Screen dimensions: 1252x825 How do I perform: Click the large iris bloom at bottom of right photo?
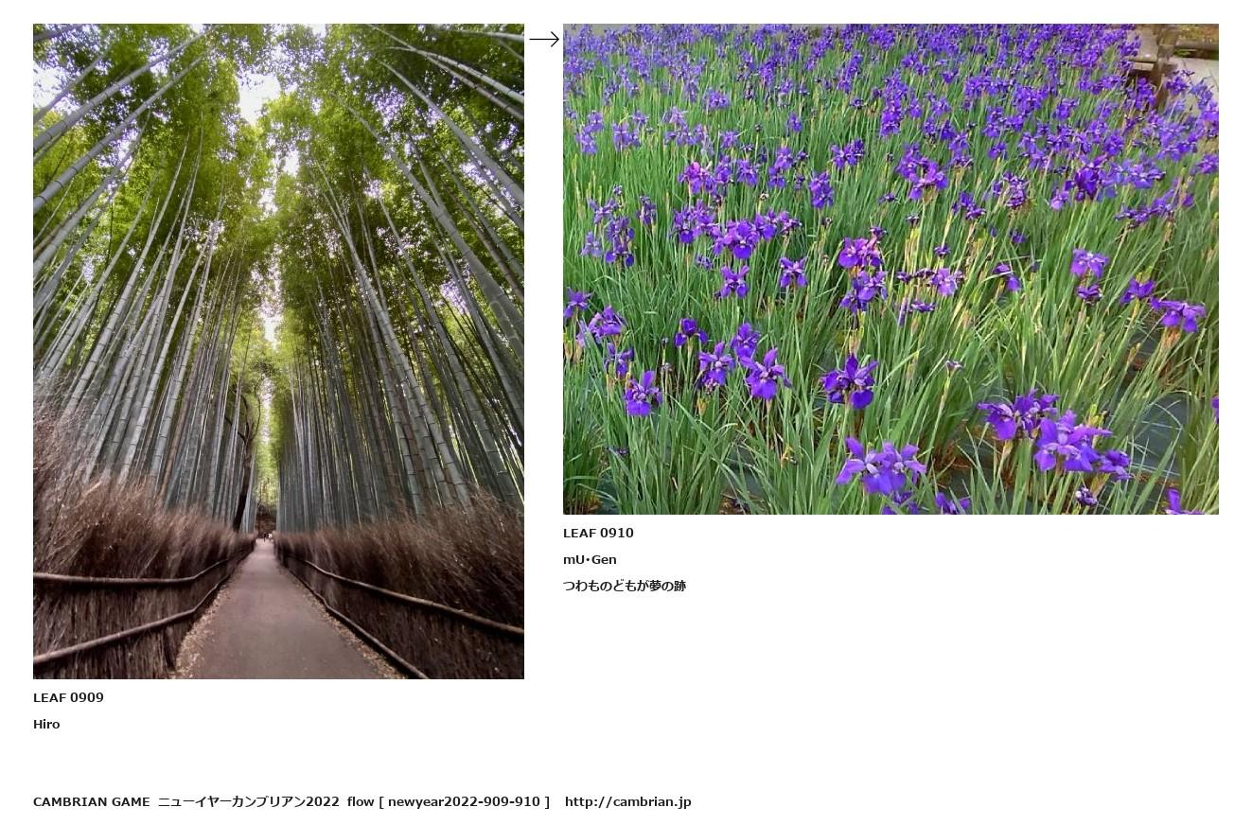tap(882, 467)
